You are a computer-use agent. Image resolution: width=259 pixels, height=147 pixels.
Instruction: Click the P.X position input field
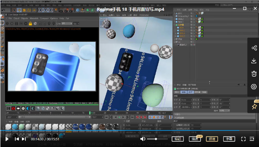coord(187,100)
